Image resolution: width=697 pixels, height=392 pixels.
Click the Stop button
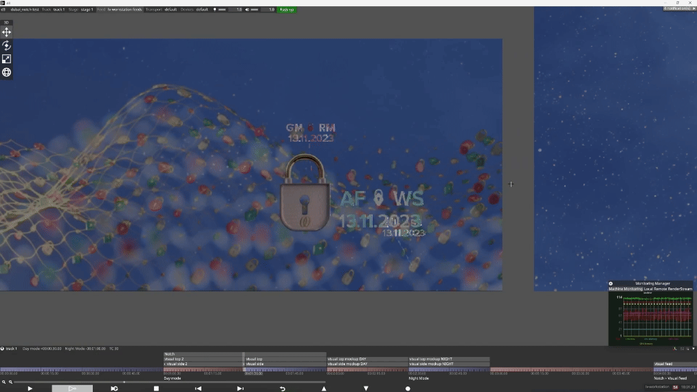[x=156, y=389]
